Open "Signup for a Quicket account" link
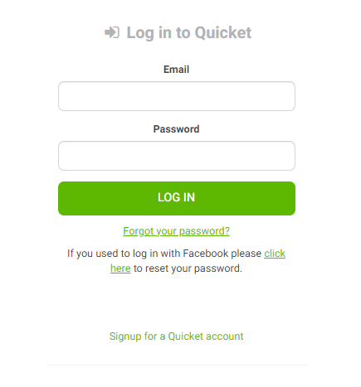Image resolution: width=361 pixels, height=387 pixels. pos(176,336)
